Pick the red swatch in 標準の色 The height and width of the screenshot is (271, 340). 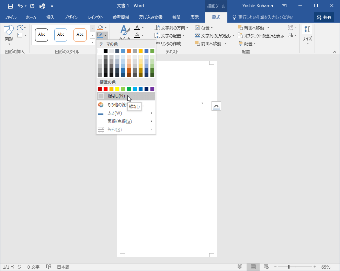105,89
